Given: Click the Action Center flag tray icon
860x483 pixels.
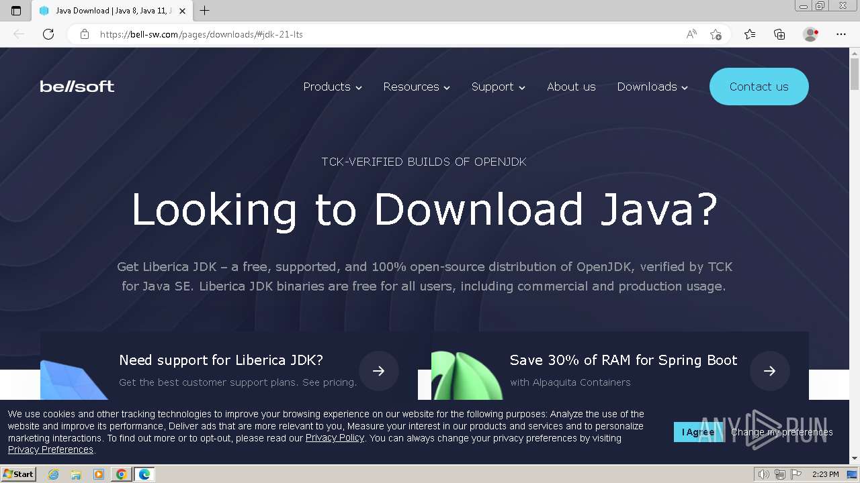Looking at the screenshot, I should [796, 474].
